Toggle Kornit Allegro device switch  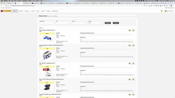click(130, 30)
